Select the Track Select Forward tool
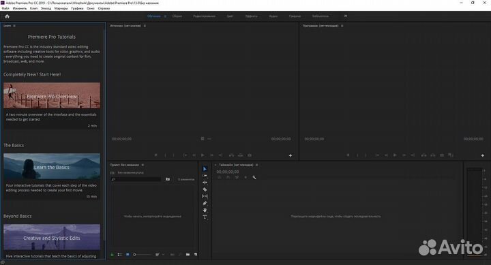Image resolution: width=491 pixels, height=265 pixels. tap(205, 176)
